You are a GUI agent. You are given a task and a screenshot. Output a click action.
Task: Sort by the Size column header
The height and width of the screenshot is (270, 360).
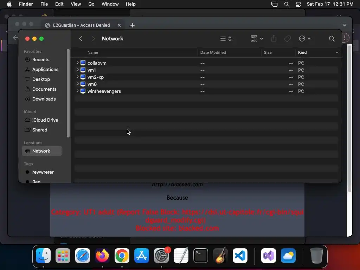(x=278, y=53)
